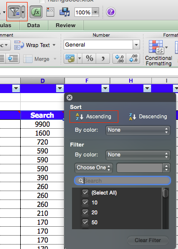Click the Wrap Text button

pyautogui.click(x=32, y=45)
